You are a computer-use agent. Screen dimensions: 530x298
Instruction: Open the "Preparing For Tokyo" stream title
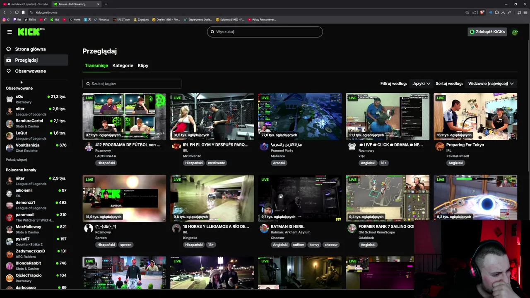[x=465, y=145]
